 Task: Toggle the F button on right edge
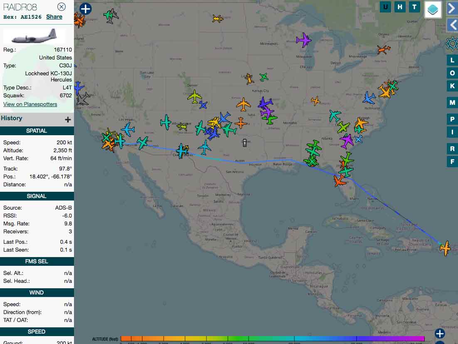pos(452,162)
